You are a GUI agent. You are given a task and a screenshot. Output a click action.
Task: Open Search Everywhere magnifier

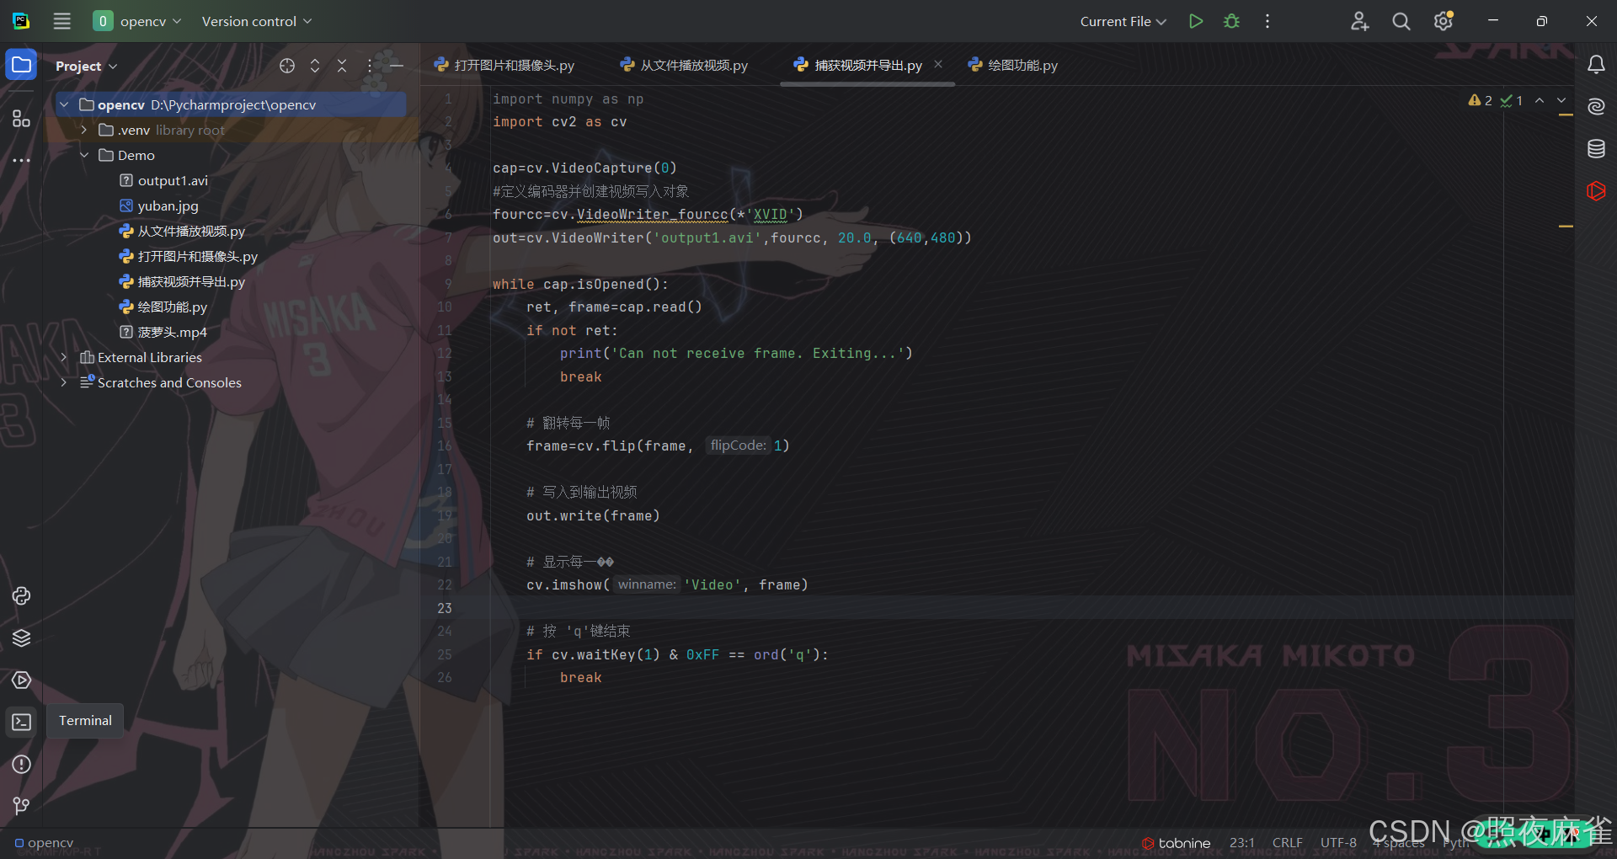(1401, 21)
